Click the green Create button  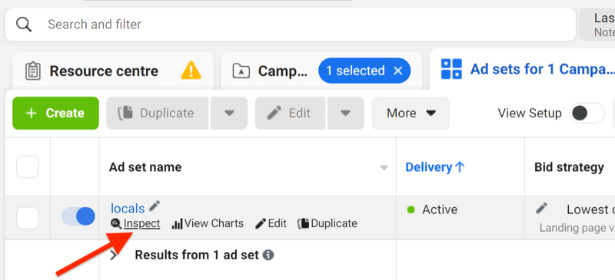pyautogui.click(x=55, y=114)
